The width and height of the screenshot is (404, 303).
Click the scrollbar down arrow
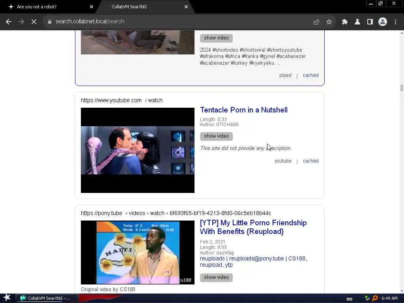click(x=402, y=291)
